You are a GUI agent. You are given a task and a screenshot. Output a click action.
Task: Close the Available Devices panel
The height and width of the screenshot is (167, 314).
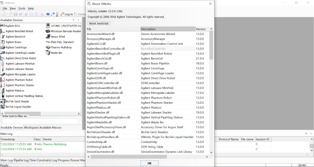point(78,20)
